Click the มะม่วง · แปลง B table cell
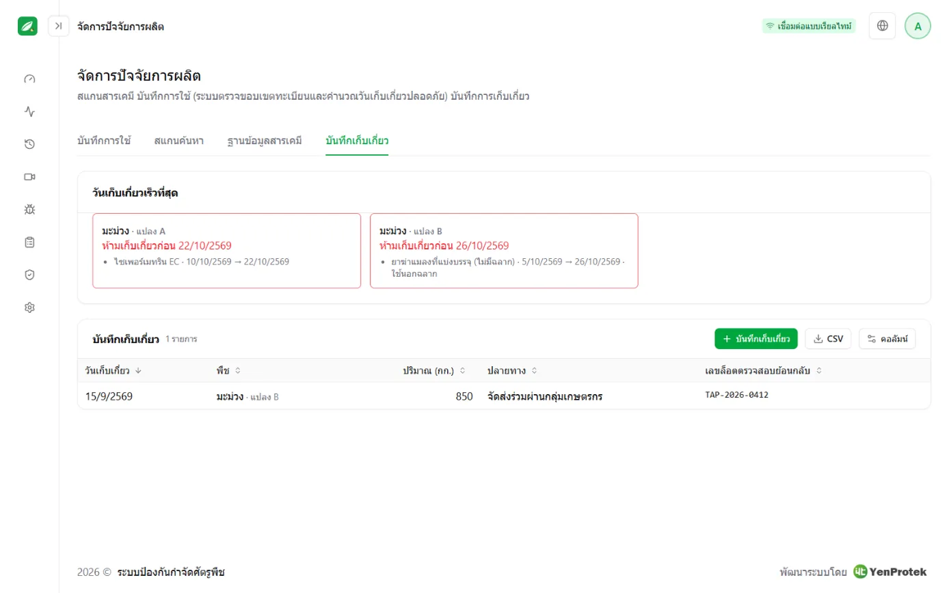Viewport: 949px width, 593px height. point(248,396)
